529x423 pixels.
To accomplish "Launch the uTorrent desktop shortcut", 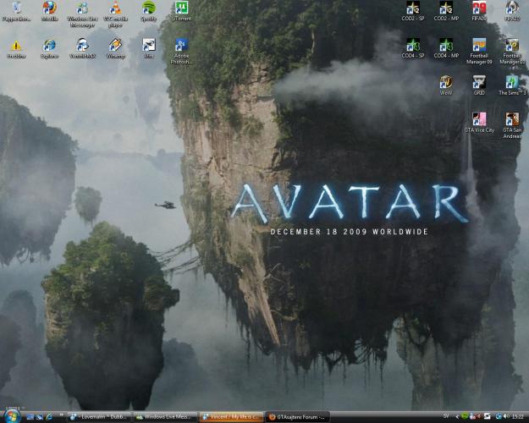I will pos(181,11).
